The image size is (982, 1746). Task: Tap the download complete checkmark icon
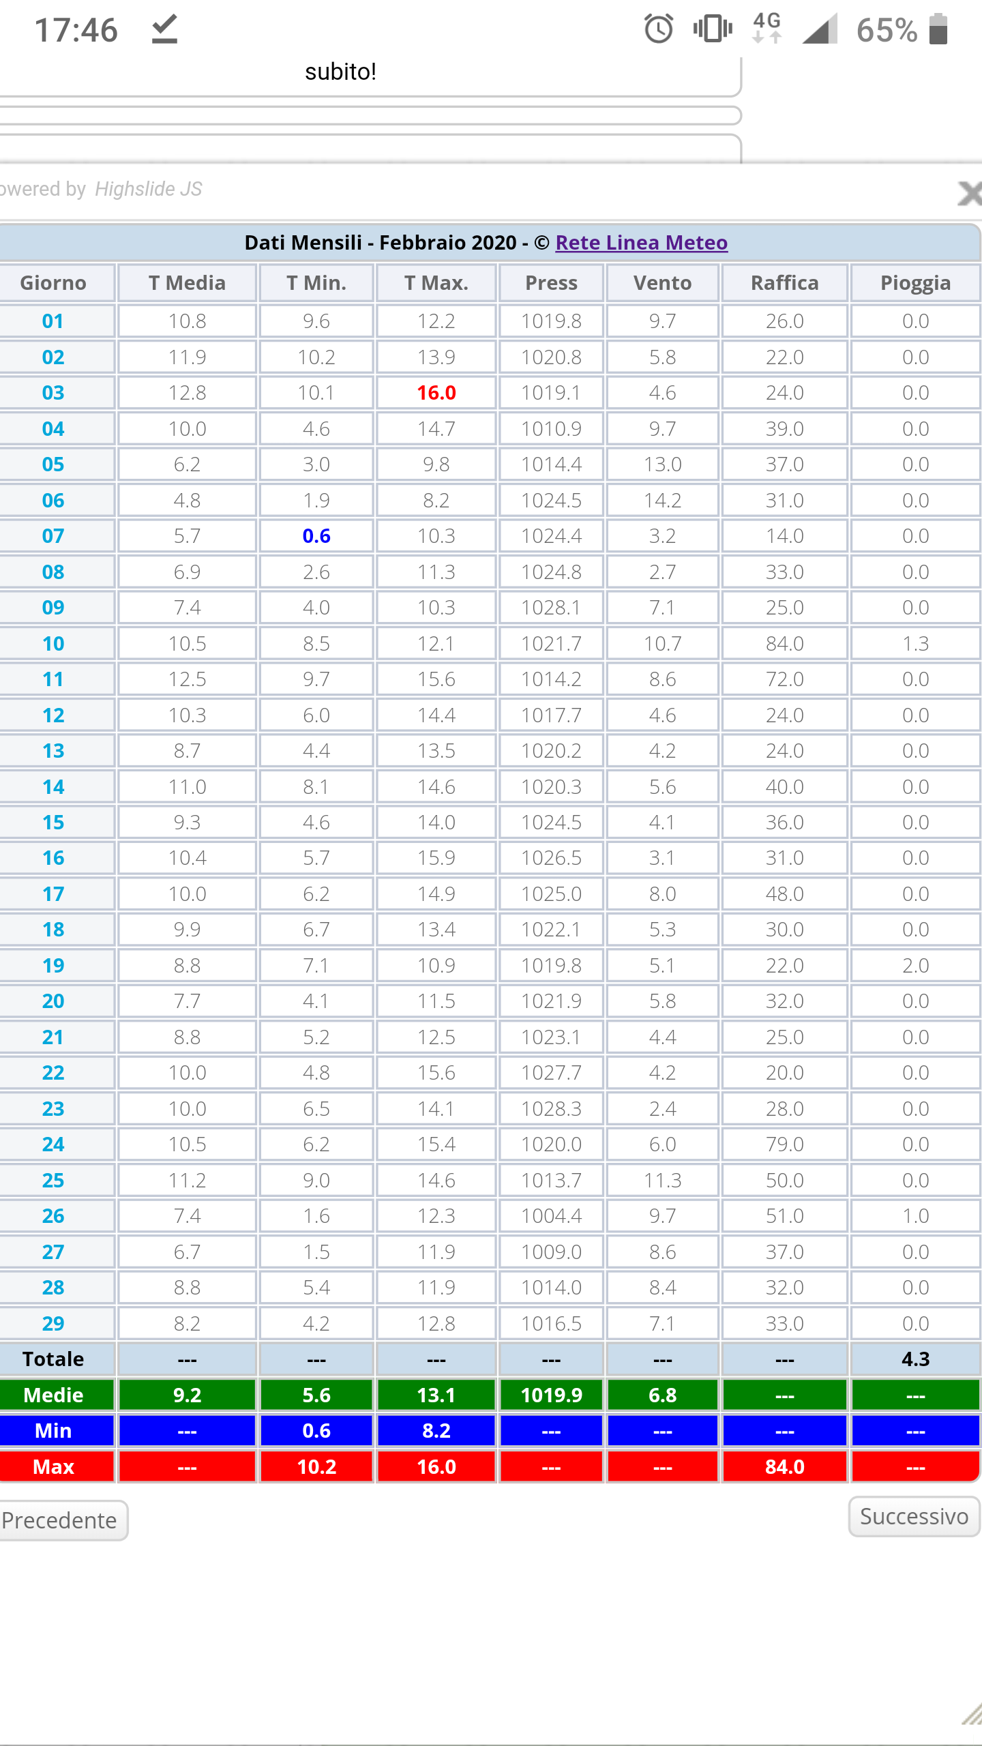(x=164, y=30)
